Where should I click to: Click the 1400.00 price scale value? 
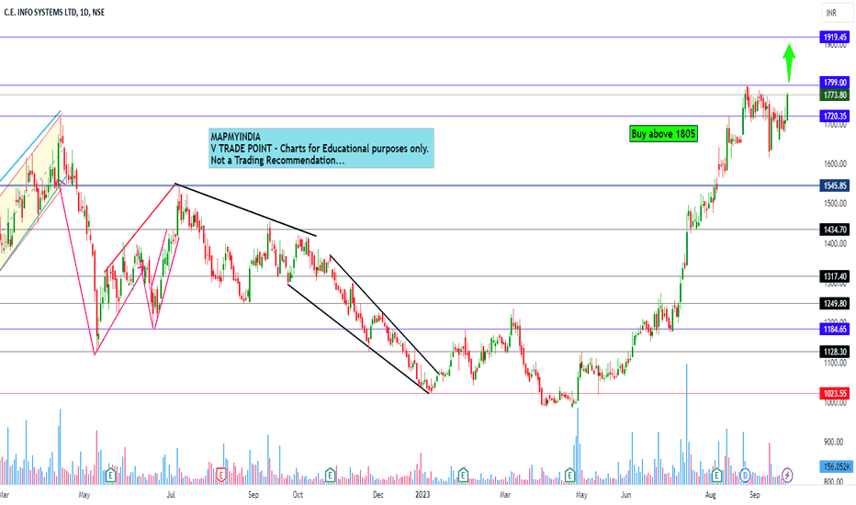[x=835, y=243]
